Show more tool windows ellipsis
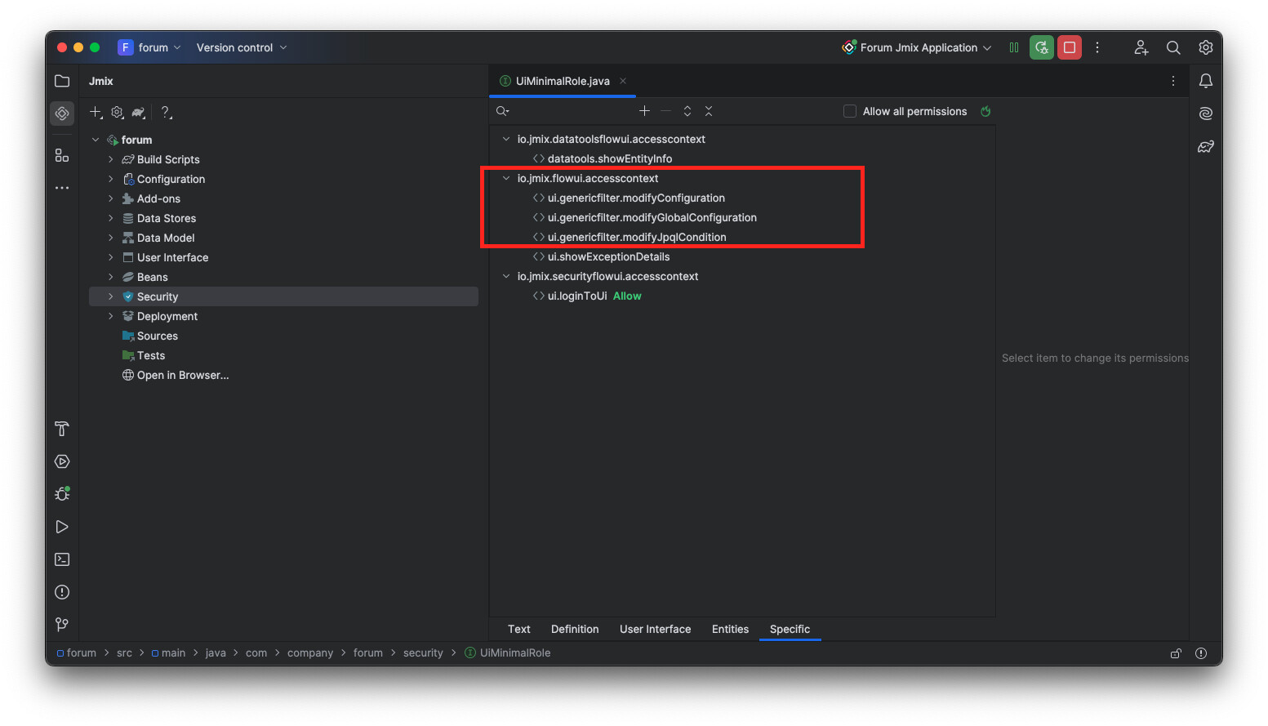The height and width of the screenshot is (726, 1268). click(62, 188)
